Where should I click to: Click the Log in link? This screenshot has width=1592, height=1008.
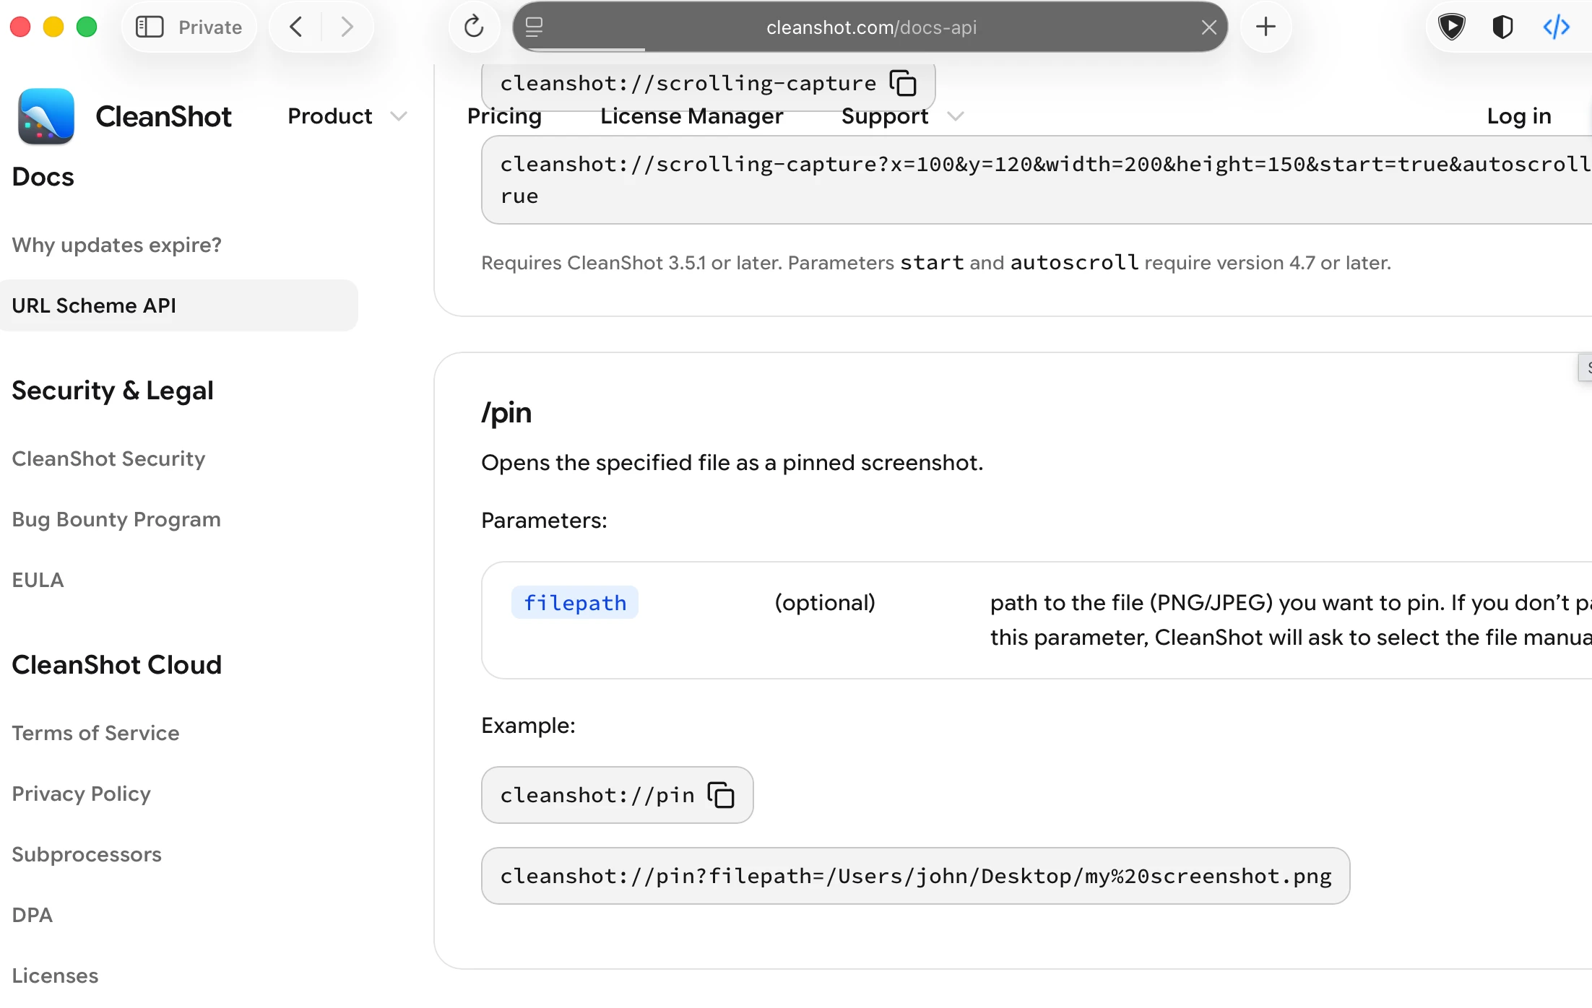(1519, 116)
